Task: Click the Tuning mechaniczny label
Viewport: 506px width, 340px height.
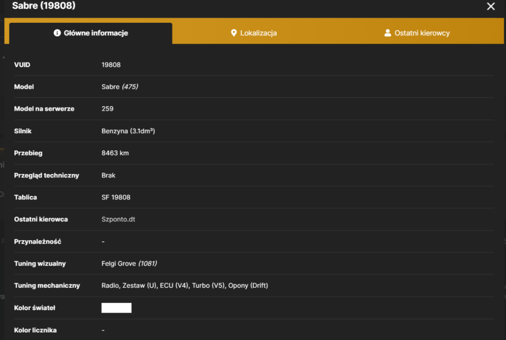Action: pyautogui.click(x=47, y=285)
